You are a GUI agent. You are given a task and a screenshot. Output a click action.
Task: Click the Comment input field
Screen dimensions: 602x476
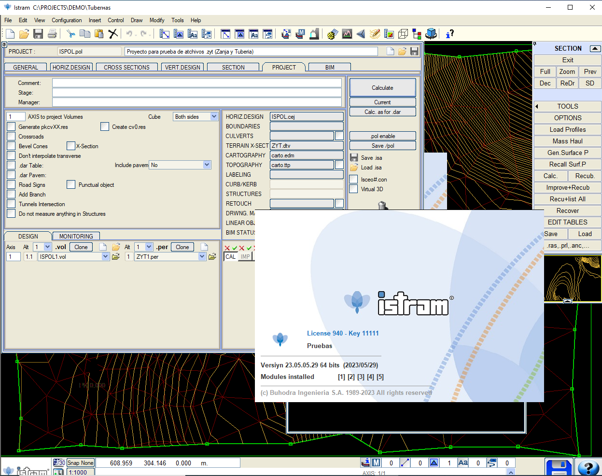197,83
